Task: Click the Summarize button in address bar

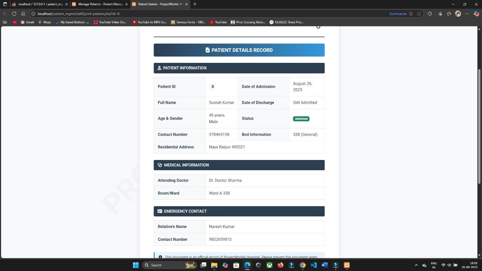Action: [398, 14]
